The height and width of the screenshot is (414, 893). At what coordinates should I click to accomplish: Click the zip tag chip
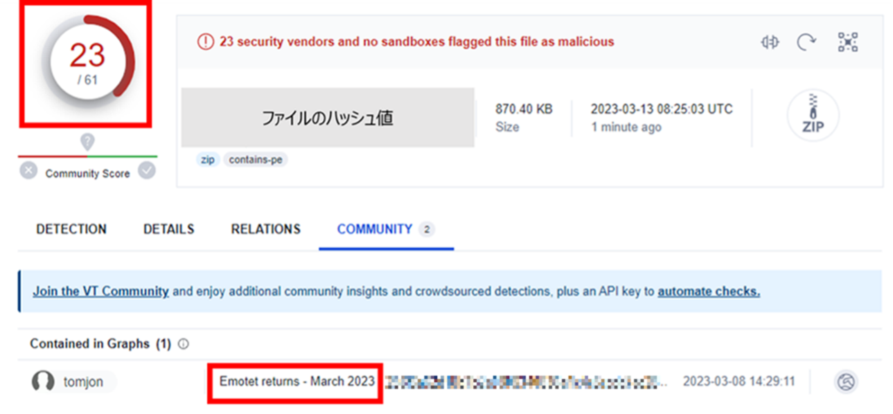(x=208, y=160)
